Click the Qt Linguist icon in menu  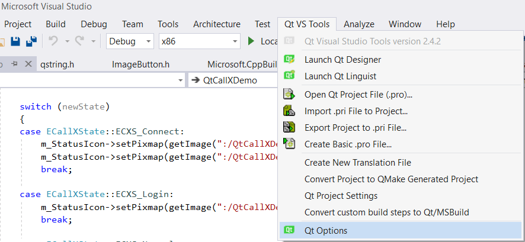coord(289,75)
